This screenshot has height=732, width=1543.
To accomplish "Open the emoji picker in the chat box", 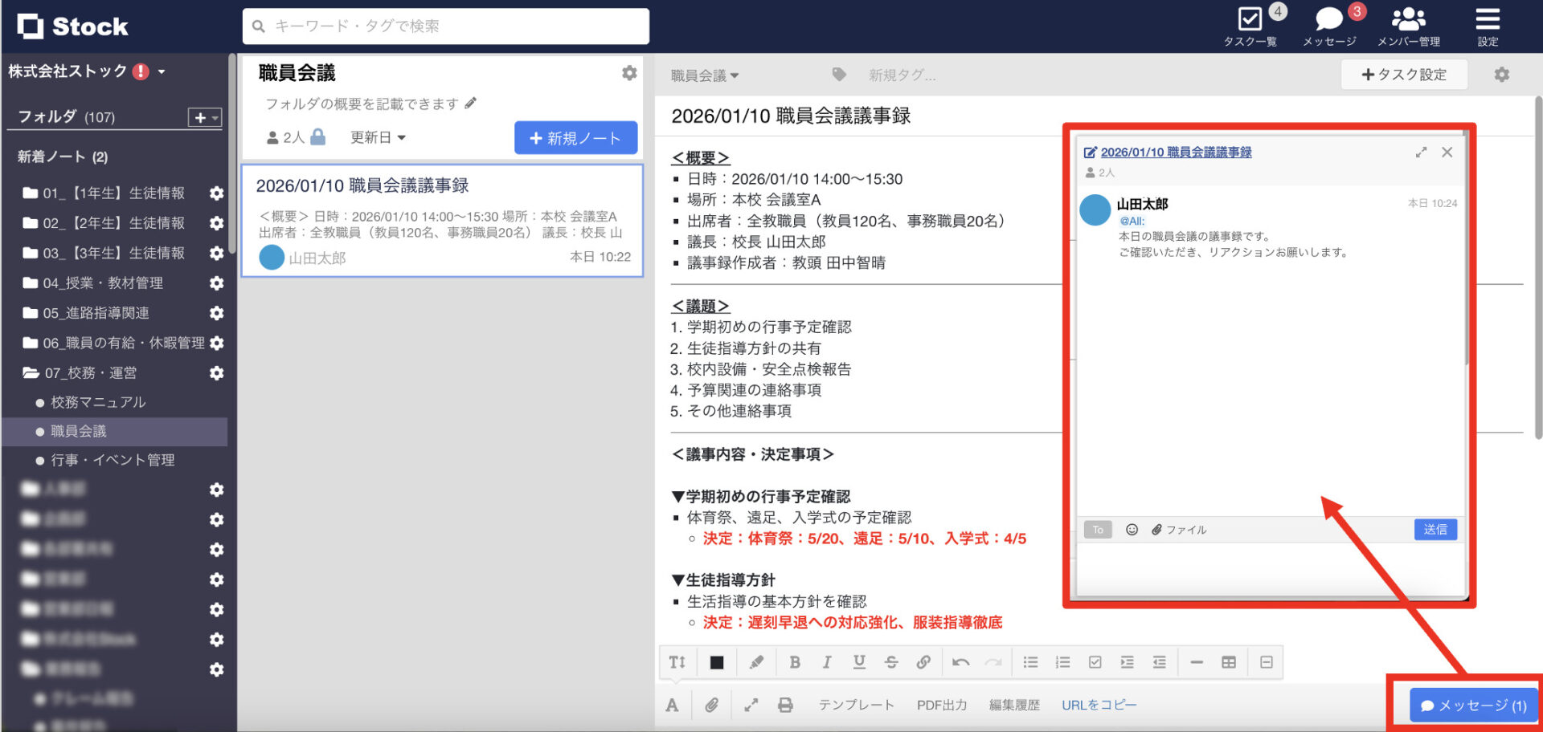I will point(1131,530).
